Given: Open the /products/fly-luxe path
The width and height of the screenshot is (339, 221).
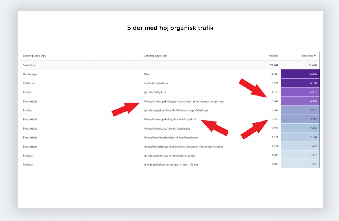Looking at the screenshot, I should click(156, 92).
